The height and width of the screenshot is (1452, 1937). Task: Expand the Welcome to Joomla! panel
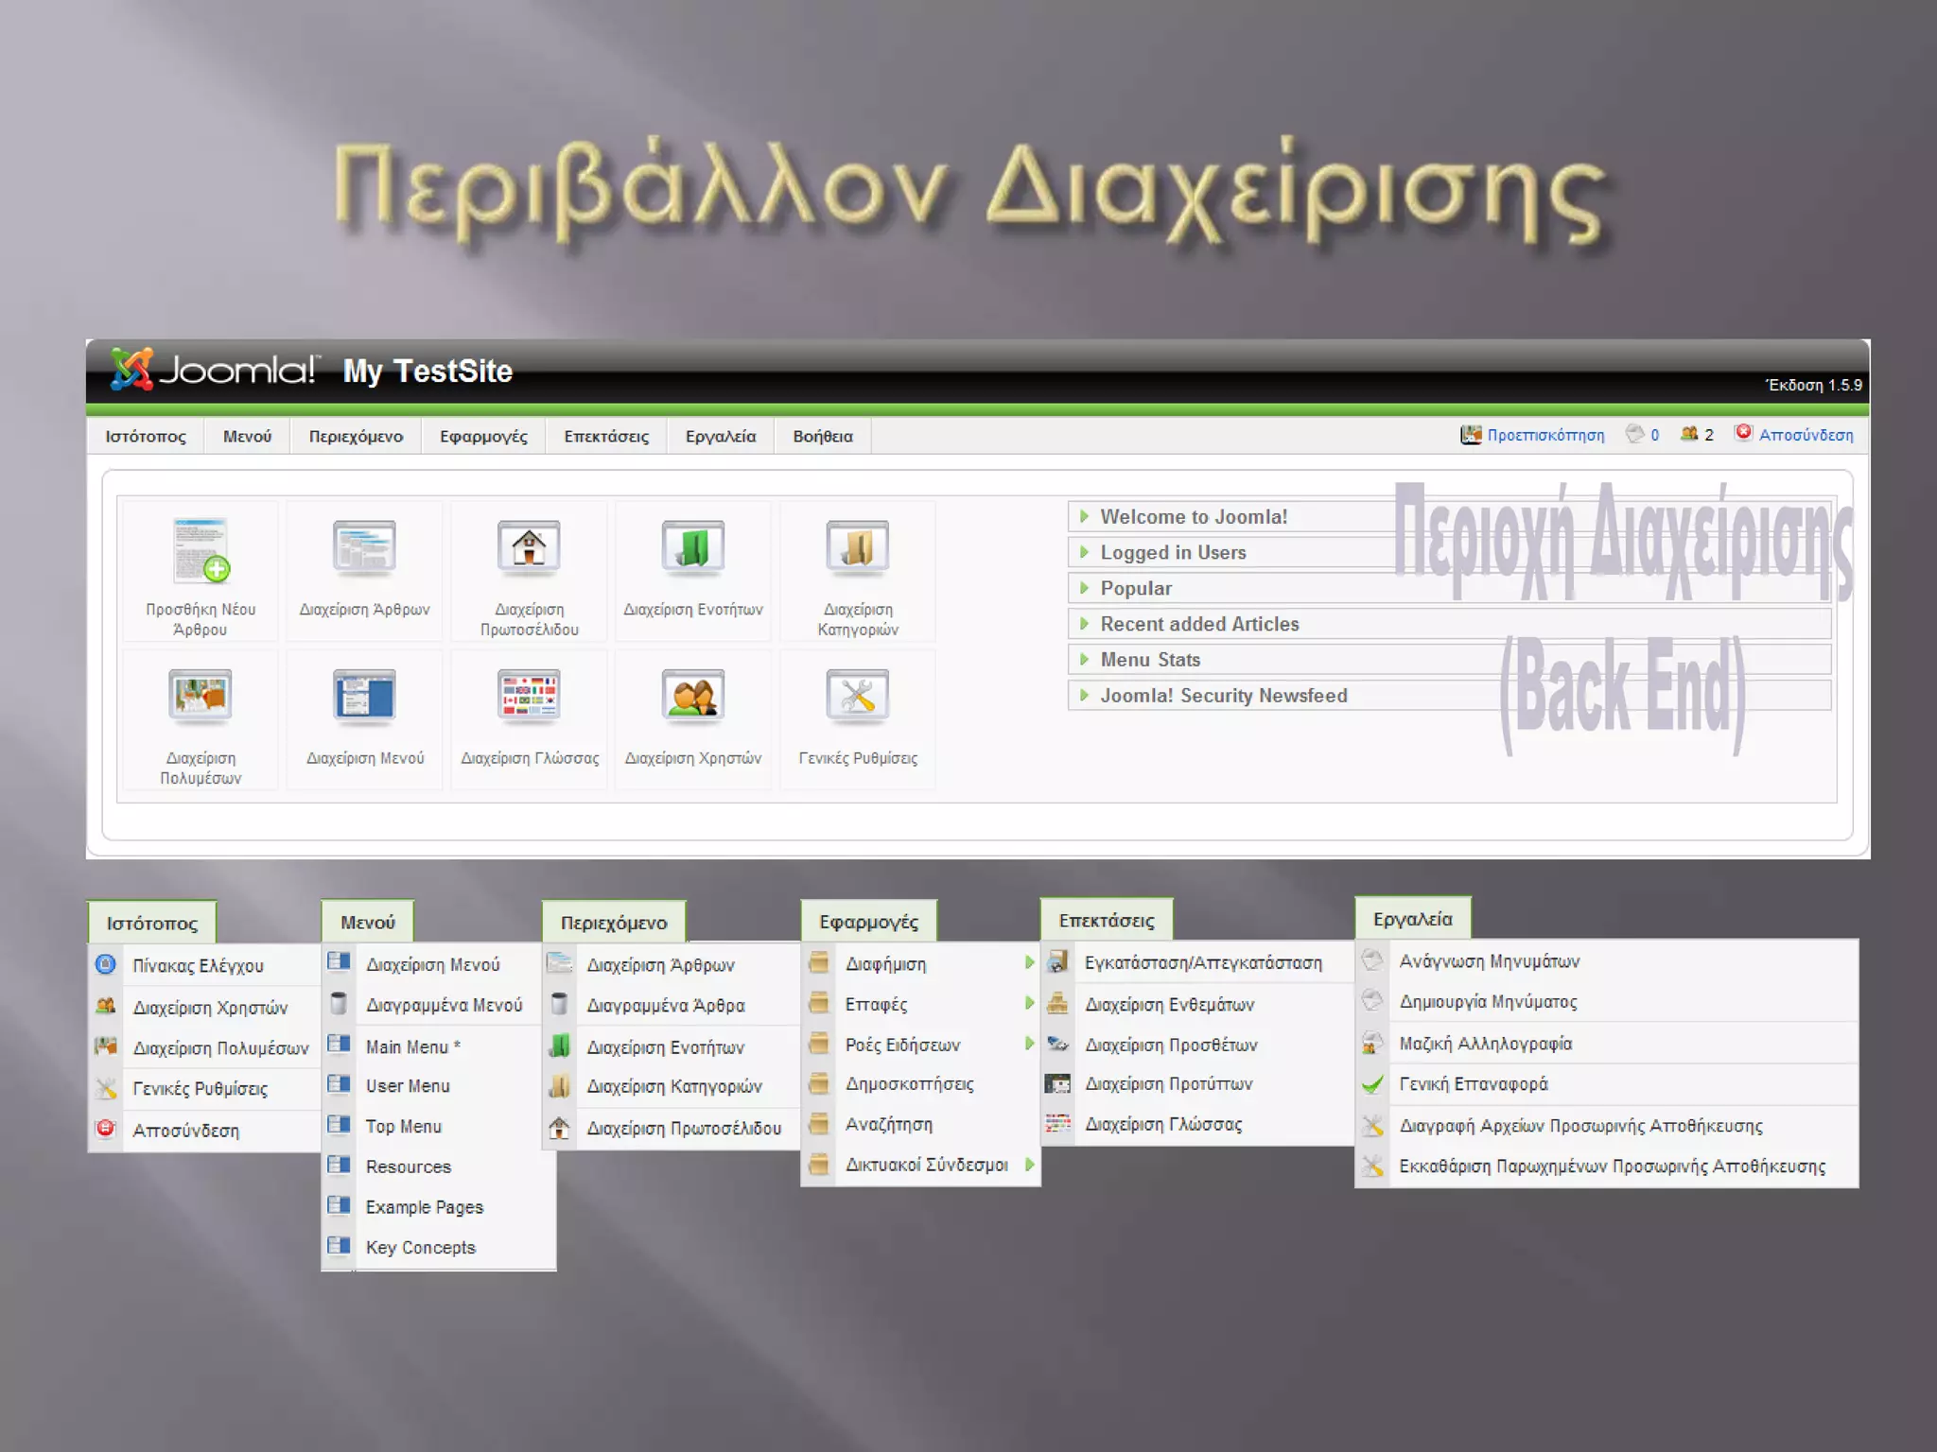[1194, 517]
